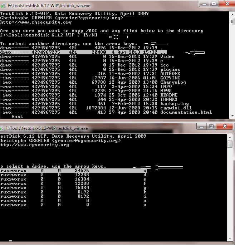Select drive u in the lower window
Viewport: 235px width, 246px height.
73,201
